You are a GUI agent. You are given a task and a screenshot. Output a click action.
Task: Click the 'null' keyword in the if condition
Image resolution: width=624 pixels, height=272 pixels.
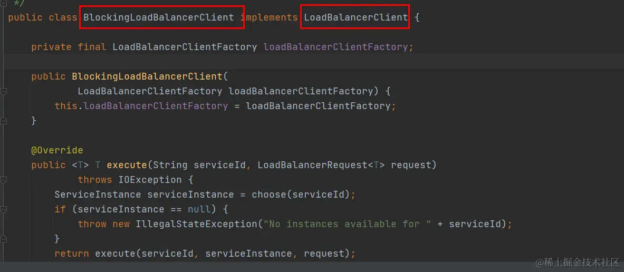pyautogui.click(x=199, y=209)
